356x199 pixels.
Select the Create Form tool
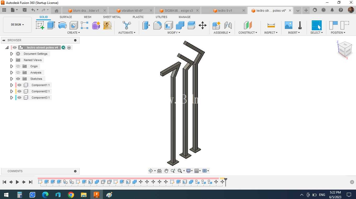pos(96,25)
